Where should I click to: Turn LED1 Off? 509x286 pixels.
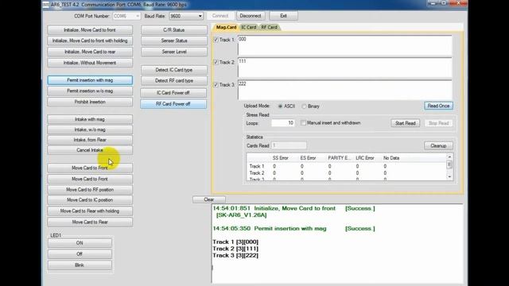pyautogui.click(x=80, y=254)
